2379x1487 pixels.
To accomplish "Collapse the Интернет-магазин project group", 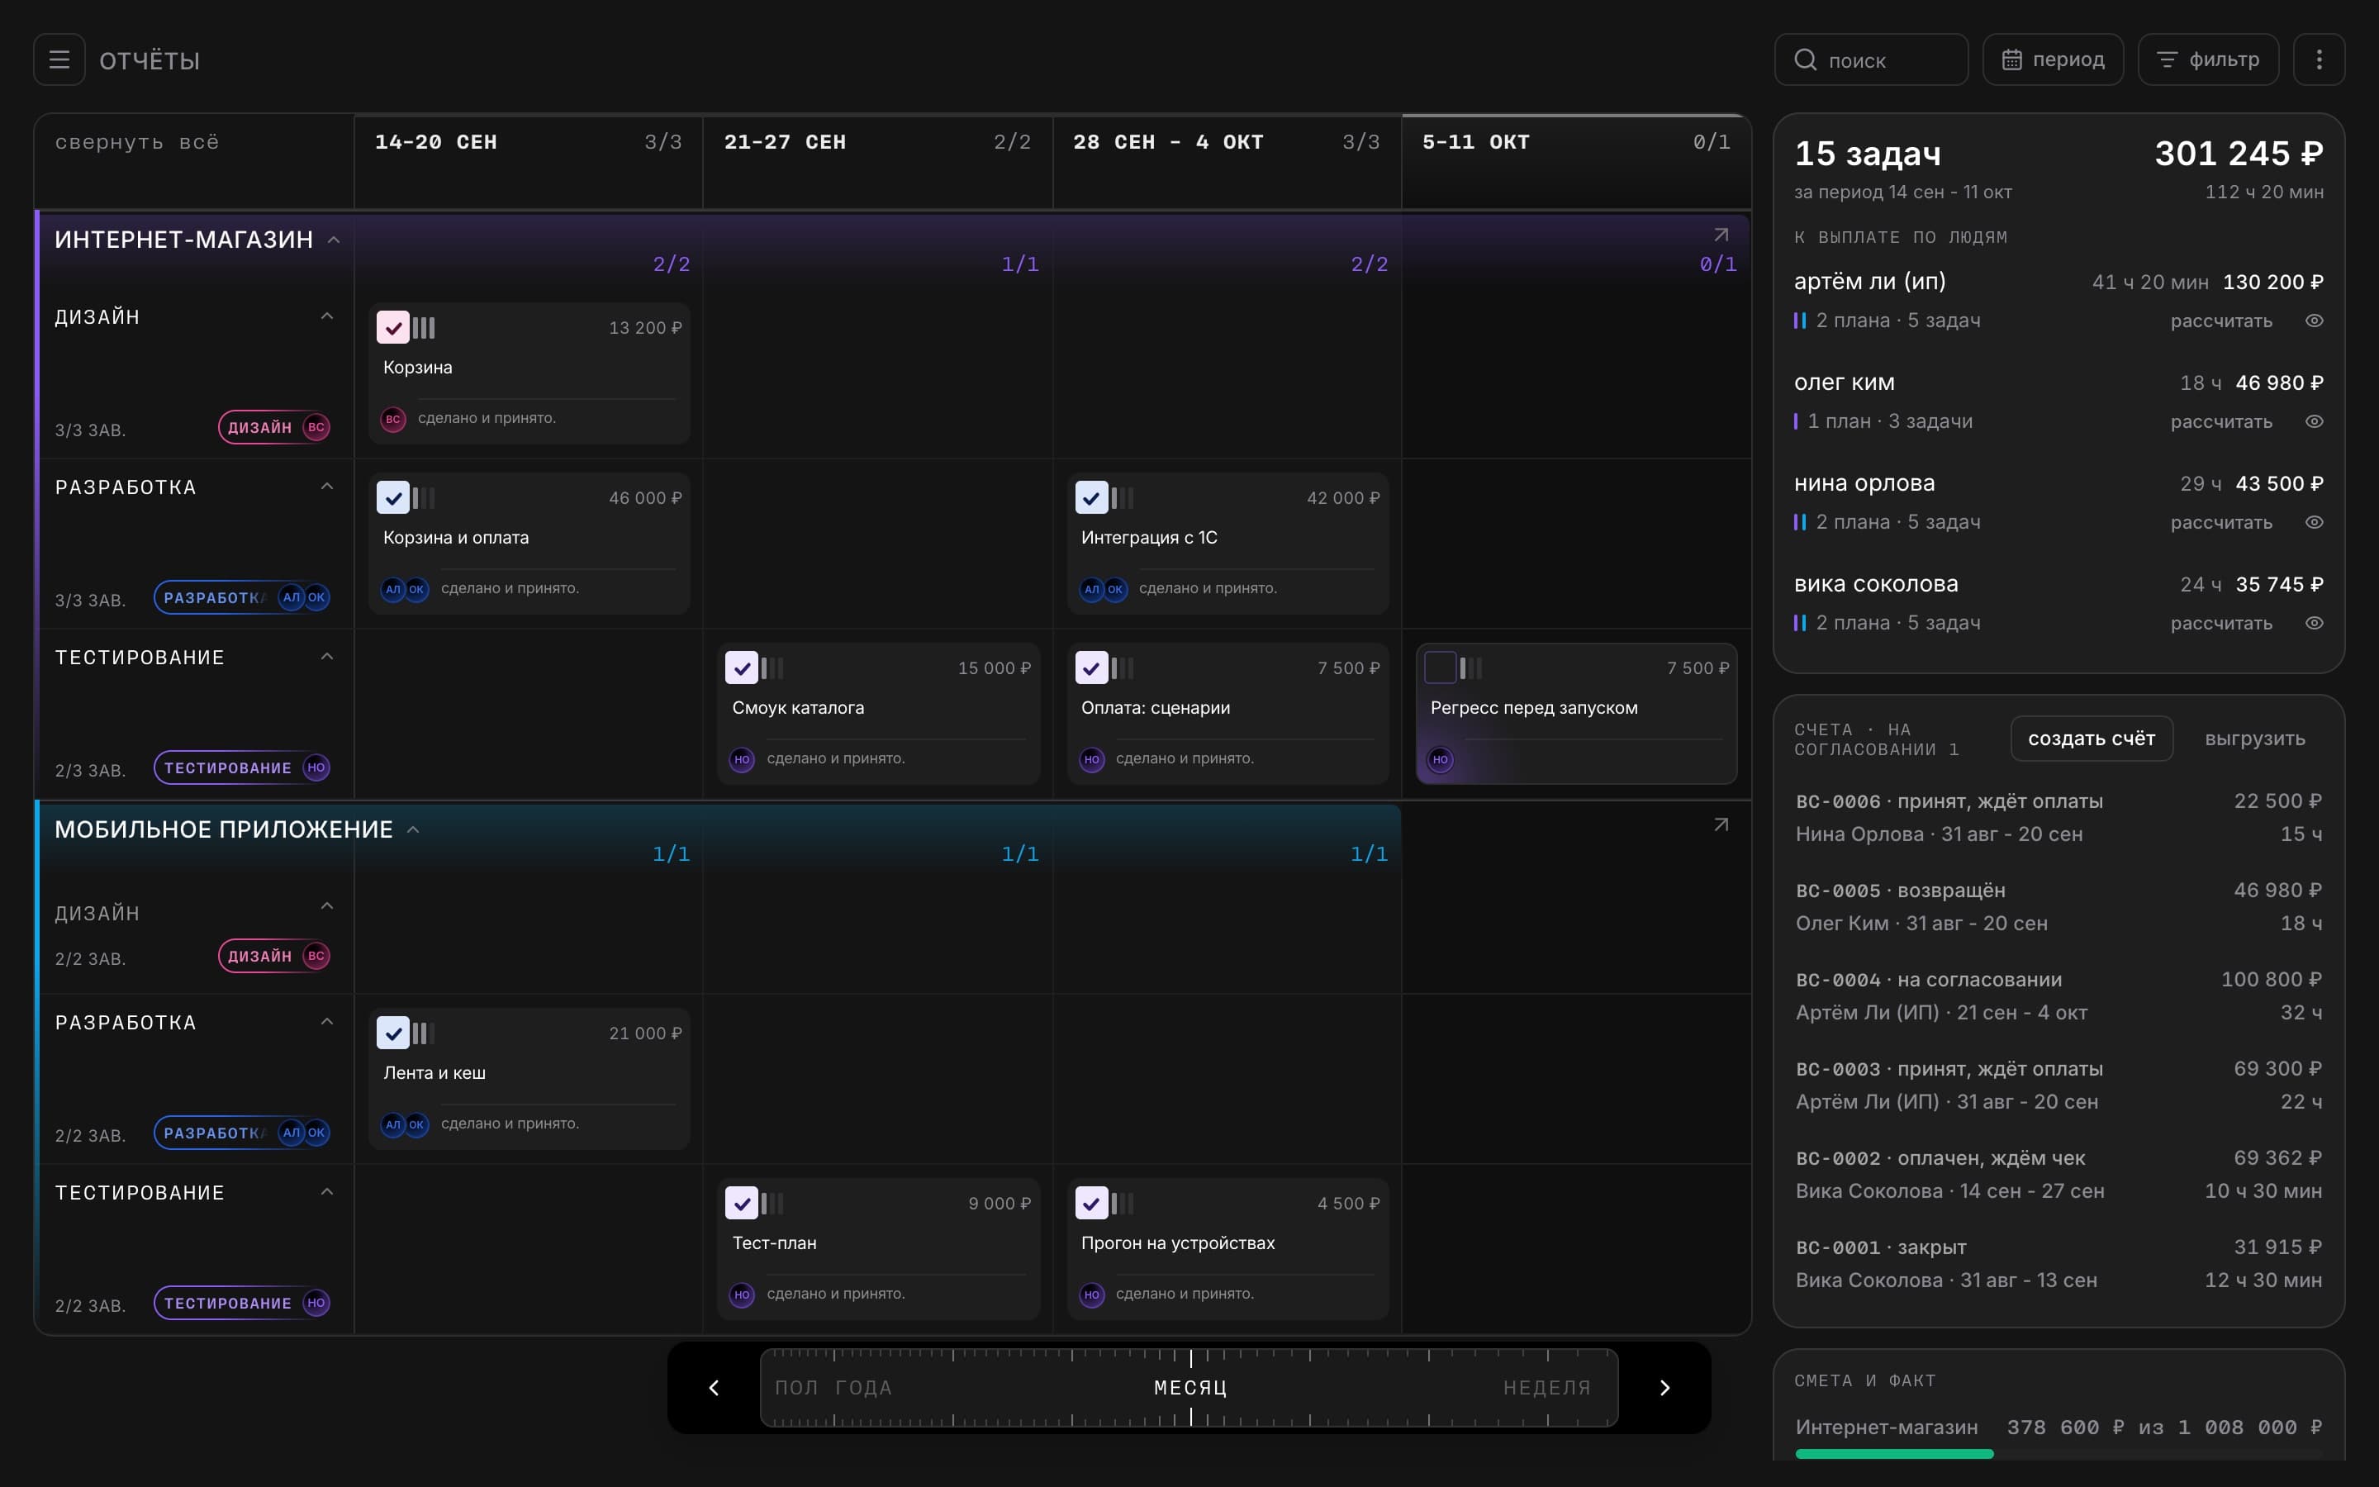I will click(x=335, y=240).
